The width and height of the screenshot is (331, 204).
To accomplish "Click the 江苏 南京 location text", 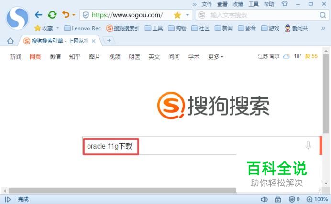I will [268, 56].
